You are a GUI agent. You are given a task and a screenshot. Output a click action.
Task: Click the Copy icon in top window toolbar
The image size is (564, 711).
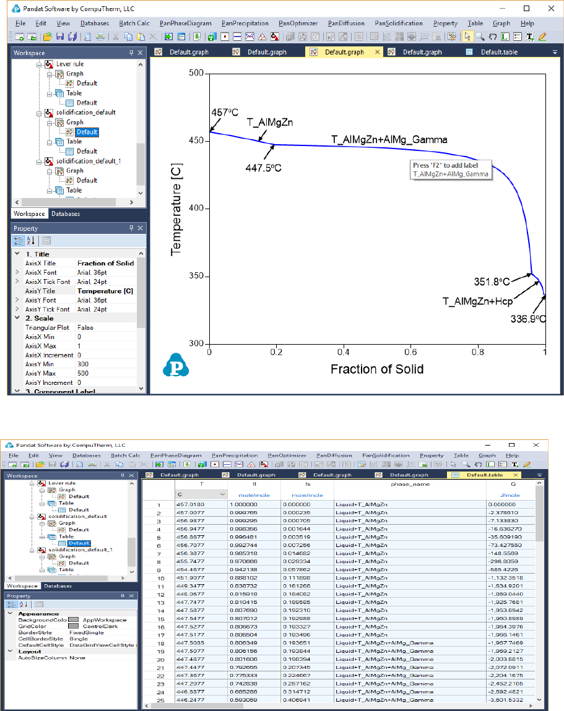128,37
